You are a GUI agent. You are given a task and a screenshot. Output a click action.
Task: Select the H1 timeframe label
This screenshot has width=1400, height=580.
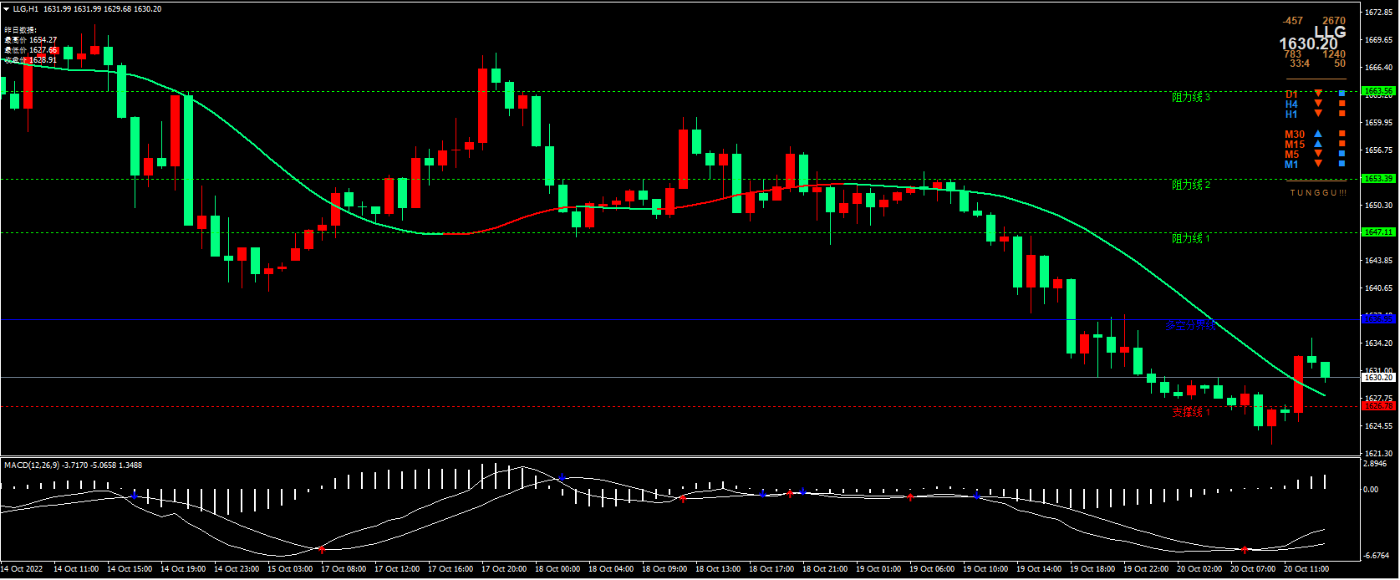tap(1291, 114)
